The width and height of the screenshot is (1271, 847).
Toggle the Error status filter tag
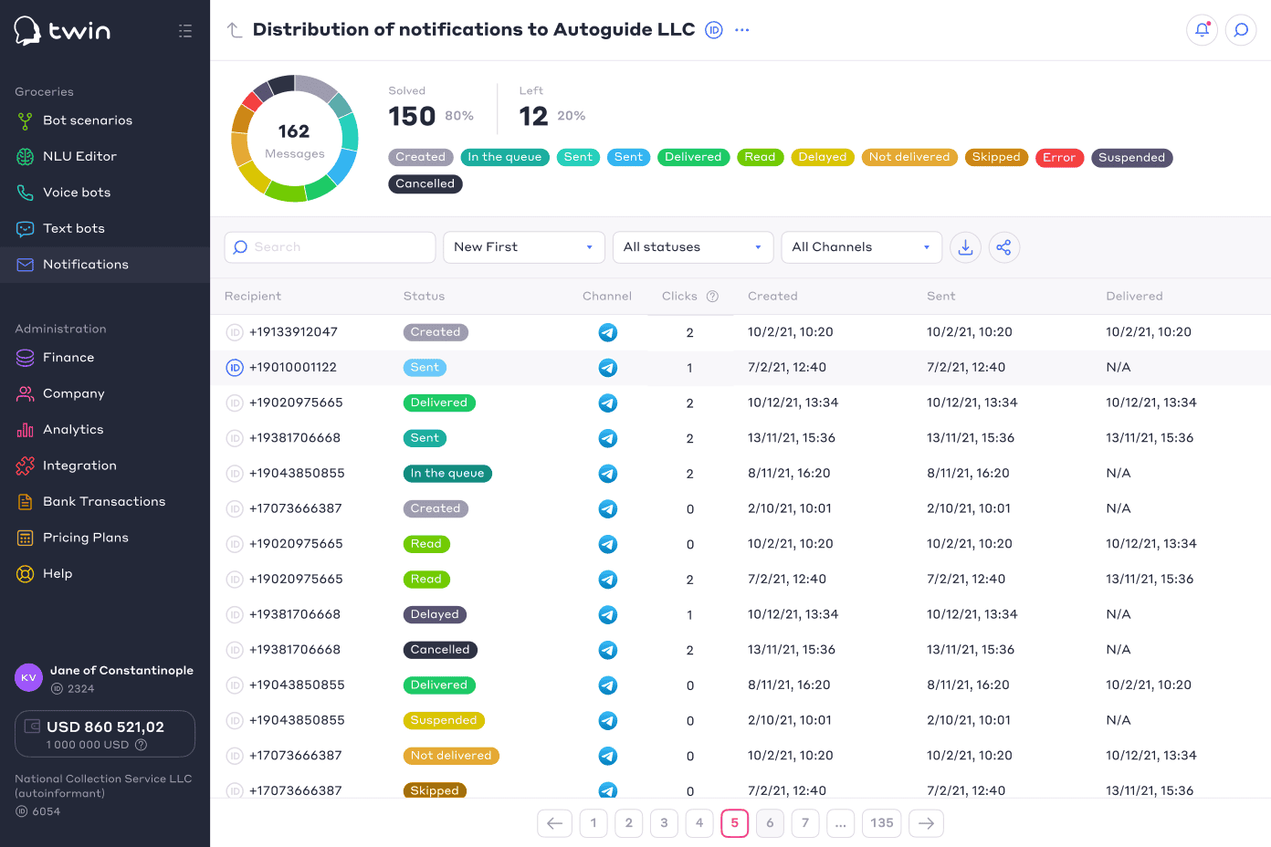[x=1059, y=158]
